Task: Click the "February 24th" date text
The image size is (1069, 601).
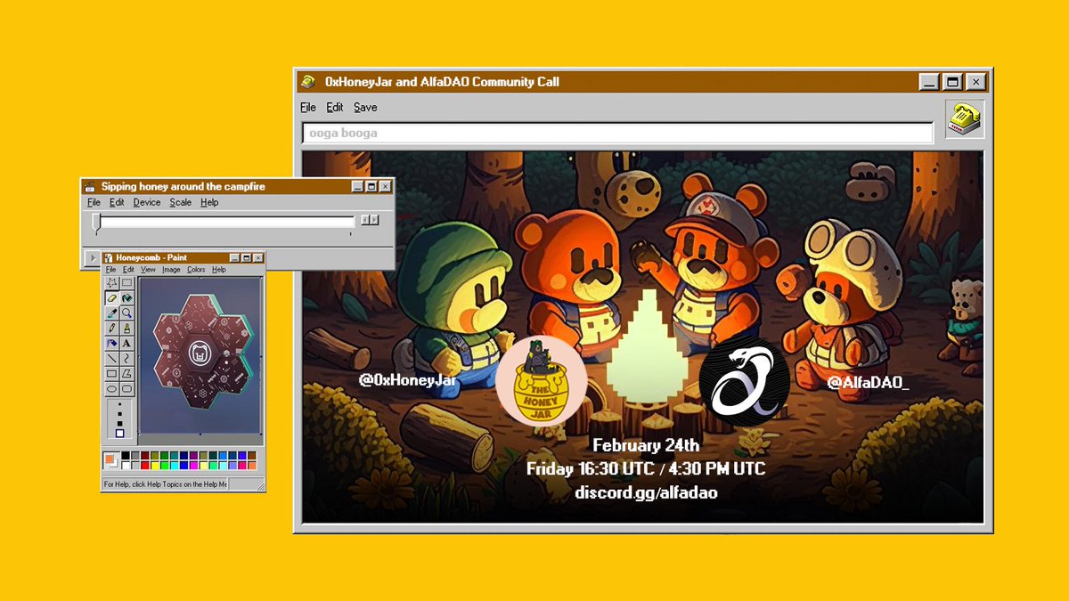Action: [646, 445]
